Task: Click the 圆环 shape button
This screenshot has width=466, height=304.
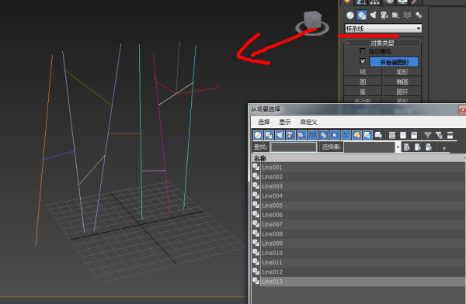Action: pos(402,92)
